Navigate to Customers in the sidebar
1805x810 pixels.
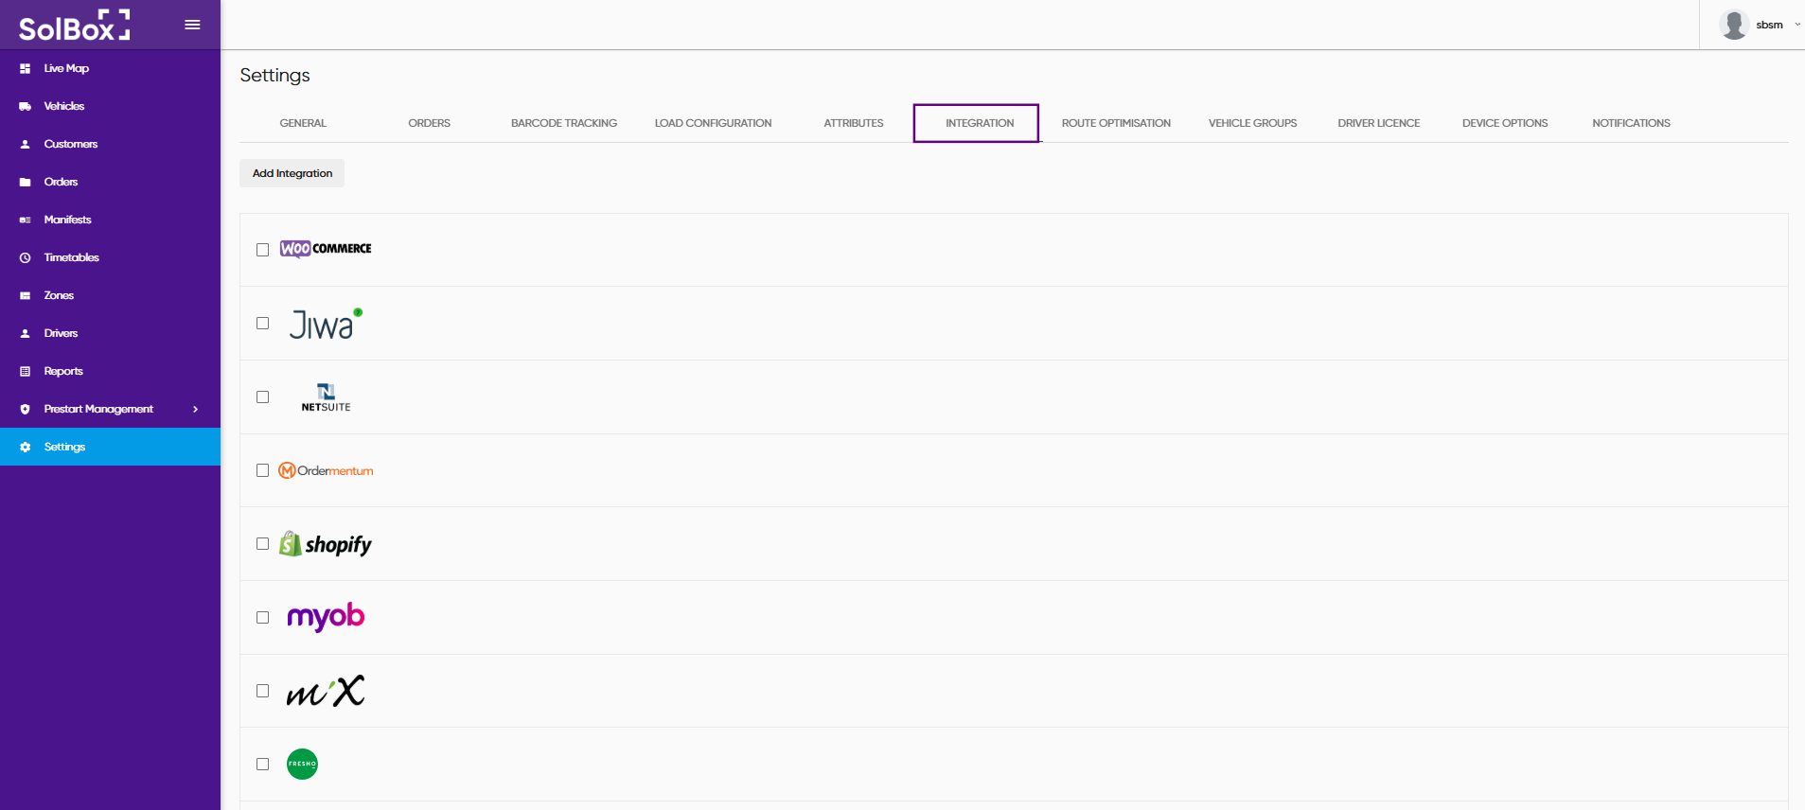click(x=110, y=144)
